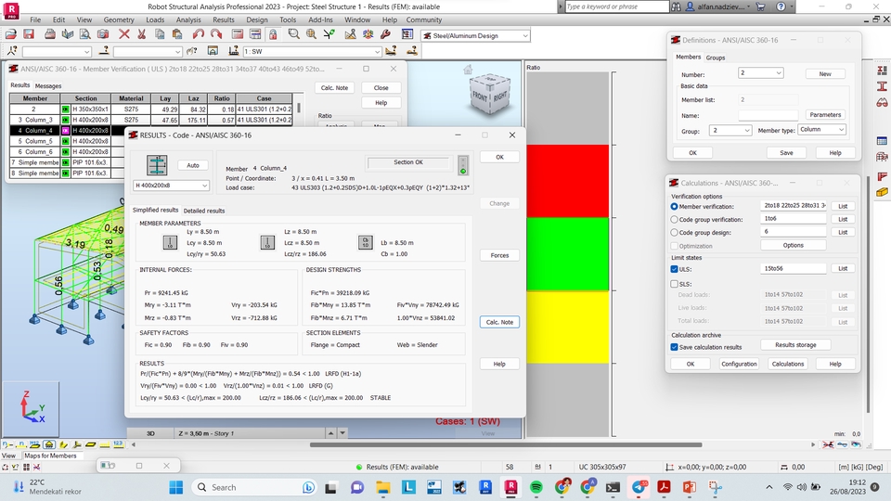Image resolution: width=891 pixels, height=501 pixels.
Task: Open the 1 : SW load case dropdown
Action: point(377,52)
